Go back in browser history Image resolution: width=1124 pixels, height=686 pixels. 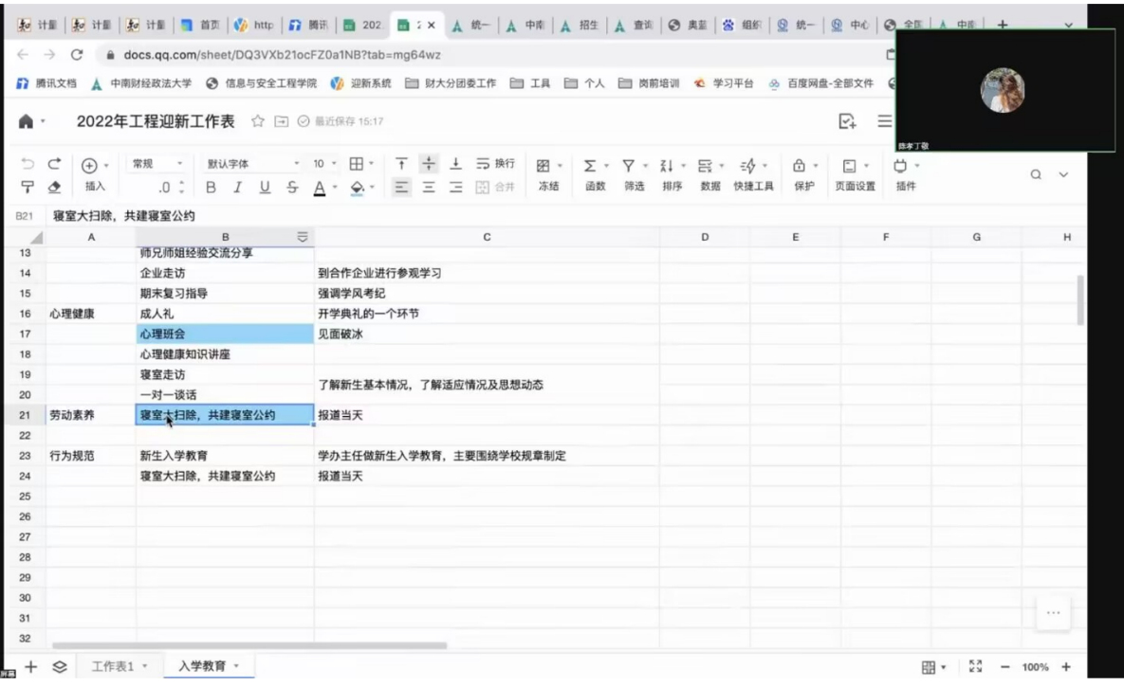pyautogui.click(x=23, y=54)
